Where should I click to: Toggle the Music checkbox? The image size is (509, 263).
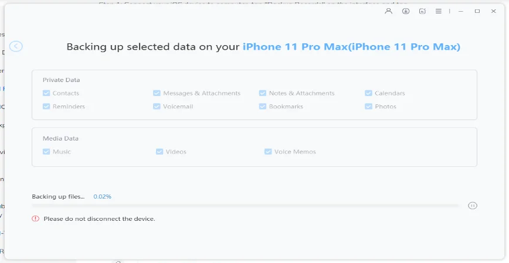46,152
